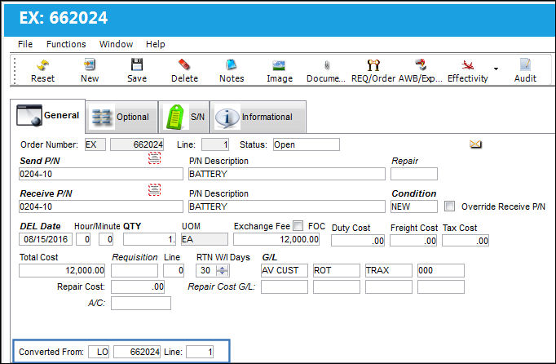Save the exchange order

point(137,65)
